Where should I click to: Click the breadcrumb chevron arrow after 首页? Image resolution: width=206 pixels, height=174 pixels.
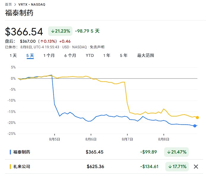coord(15,4)
